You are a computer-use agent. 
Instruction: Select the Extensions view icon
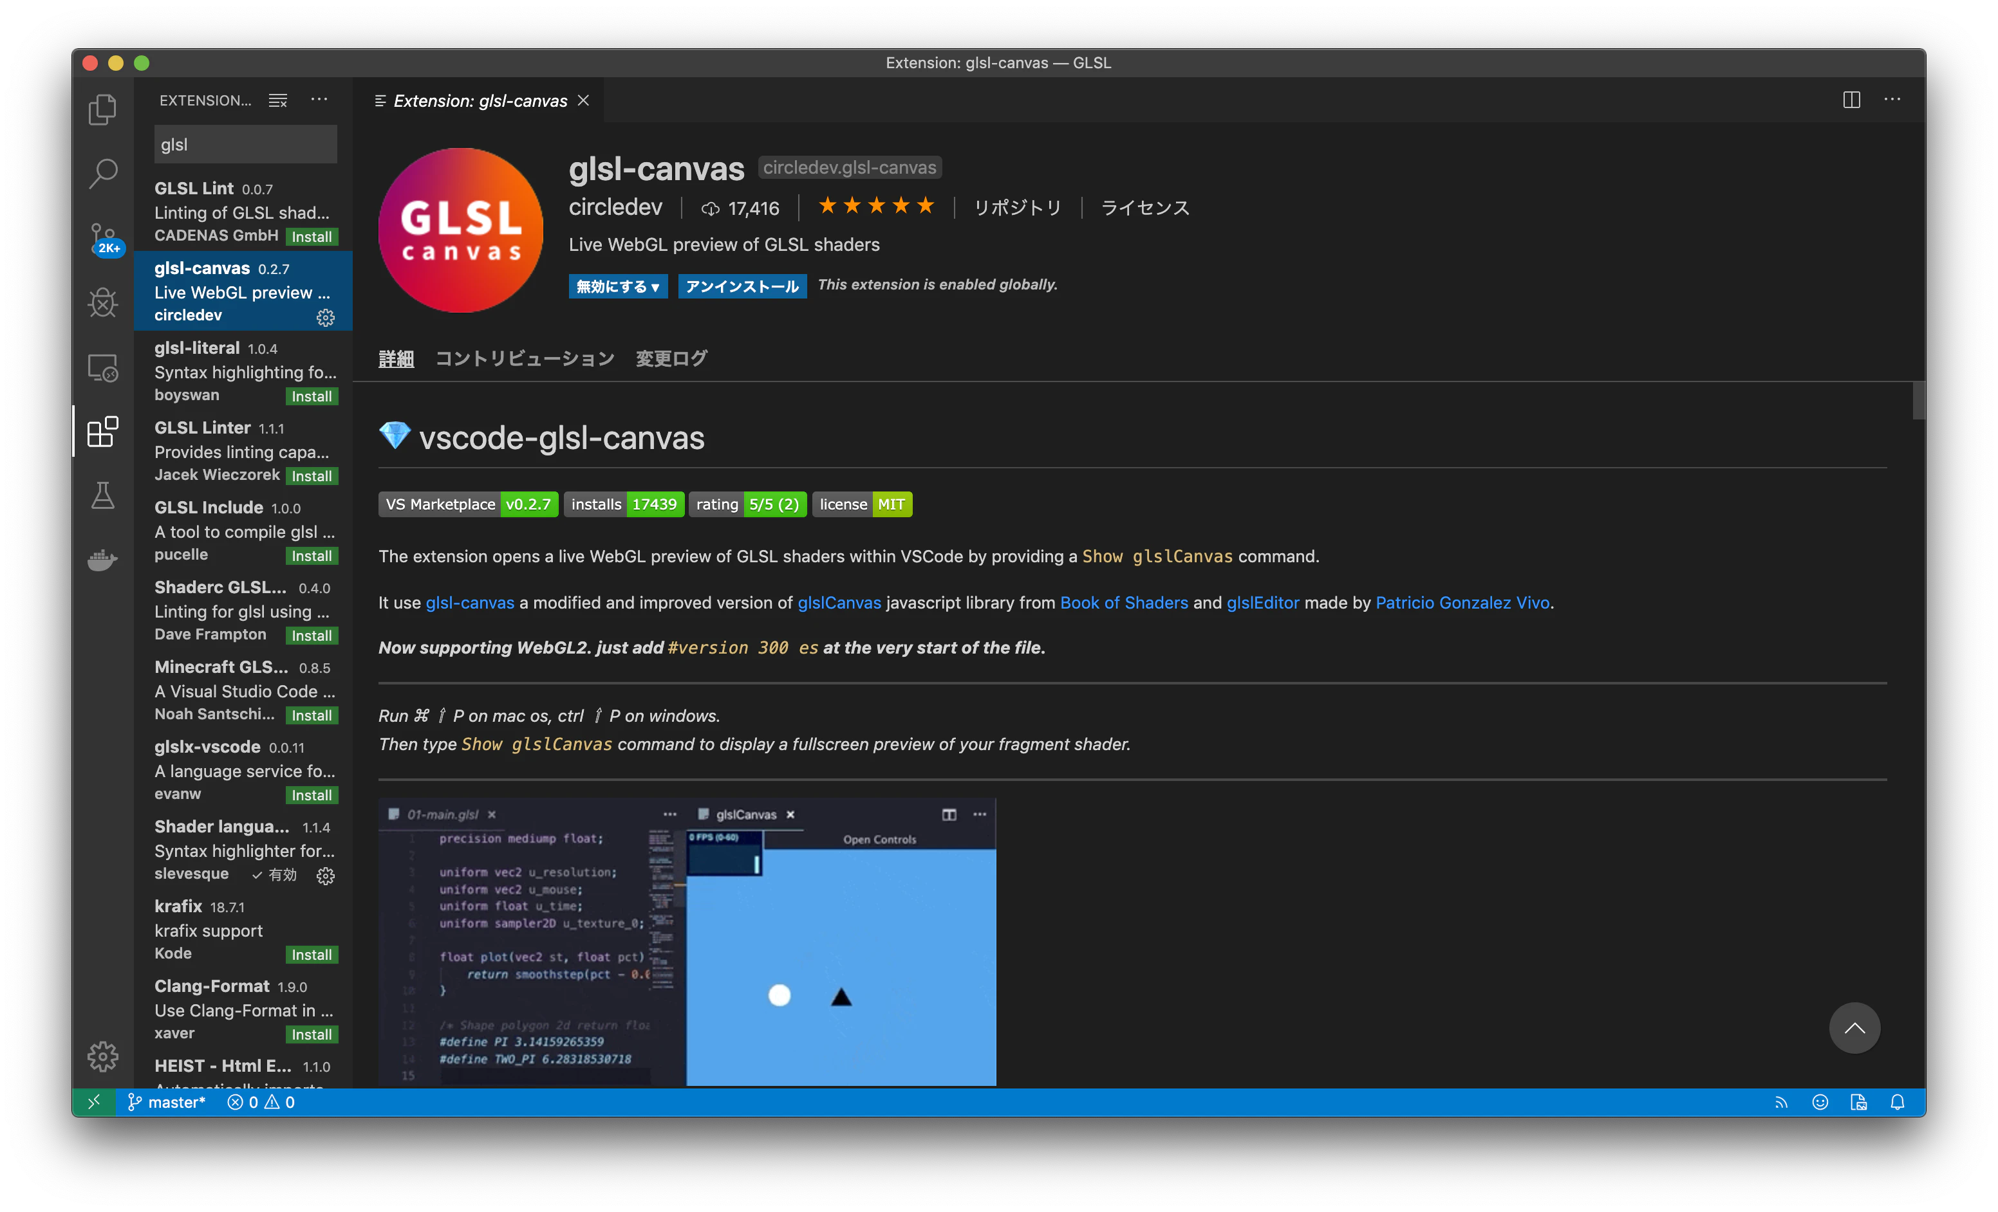tap(102, 432)
